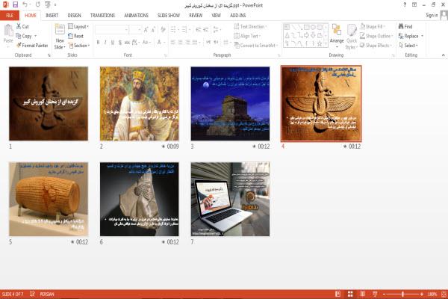
Task: Open the Shape Effects dropdown
Action: click(x=376, y=45)
